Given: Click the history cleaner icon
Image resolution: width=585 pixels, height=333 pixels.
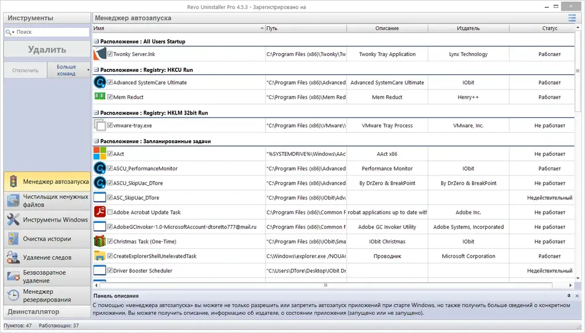Looking at the screenshot, I should [x=13, y=239].
